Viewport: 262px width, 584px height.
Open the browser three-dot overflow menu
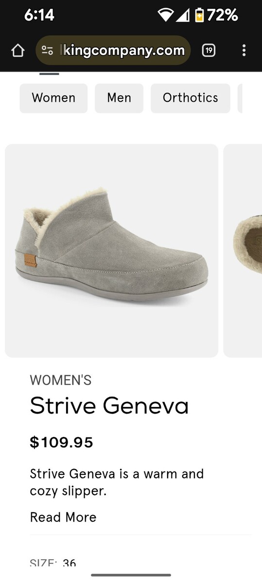pos(244,50)
